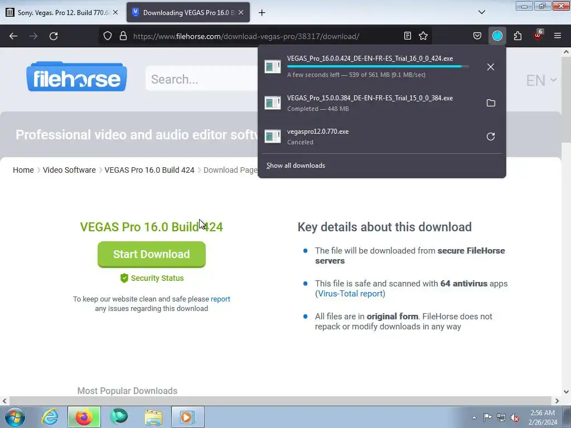This screenshot has width=571, height=428.
Task: Click VEGAS Pro 16 download progress bar
Action: tap(378, 67)
